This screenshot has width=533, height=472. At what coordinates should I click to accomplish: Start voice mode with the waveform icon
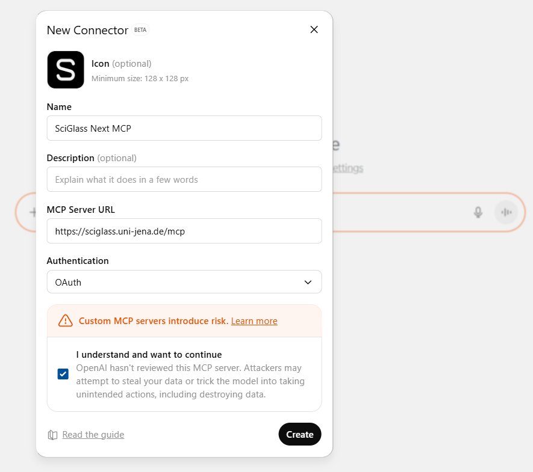(x=507, y=212)
